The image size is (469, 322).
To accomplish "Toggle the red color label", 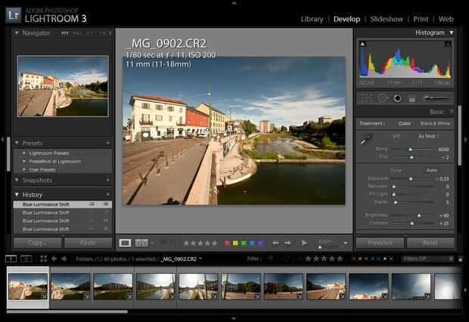I will point(227,243).
